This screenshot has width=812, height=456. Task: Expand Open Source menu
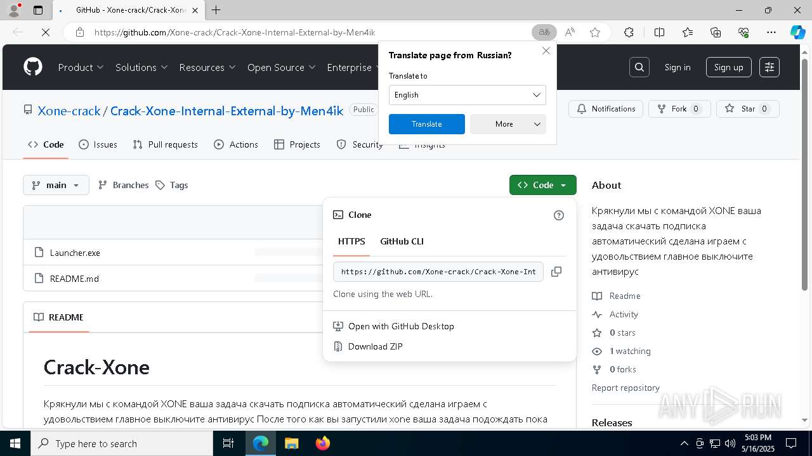pos(281,67)
